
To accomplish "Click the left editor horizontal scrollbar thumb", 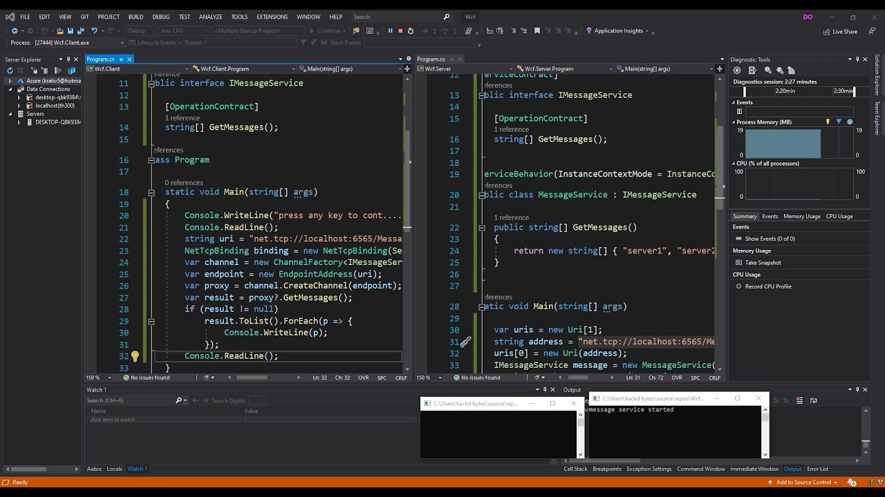I will [x=252, y=378].
